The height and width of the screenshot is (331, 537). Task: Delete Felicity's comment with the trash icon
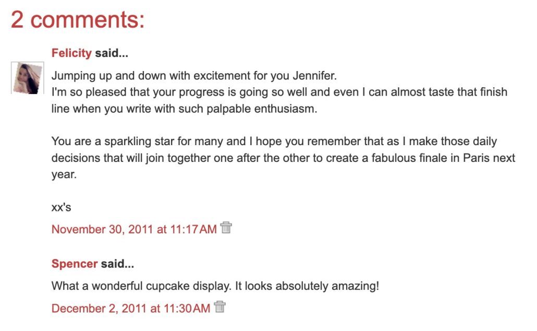226,228
